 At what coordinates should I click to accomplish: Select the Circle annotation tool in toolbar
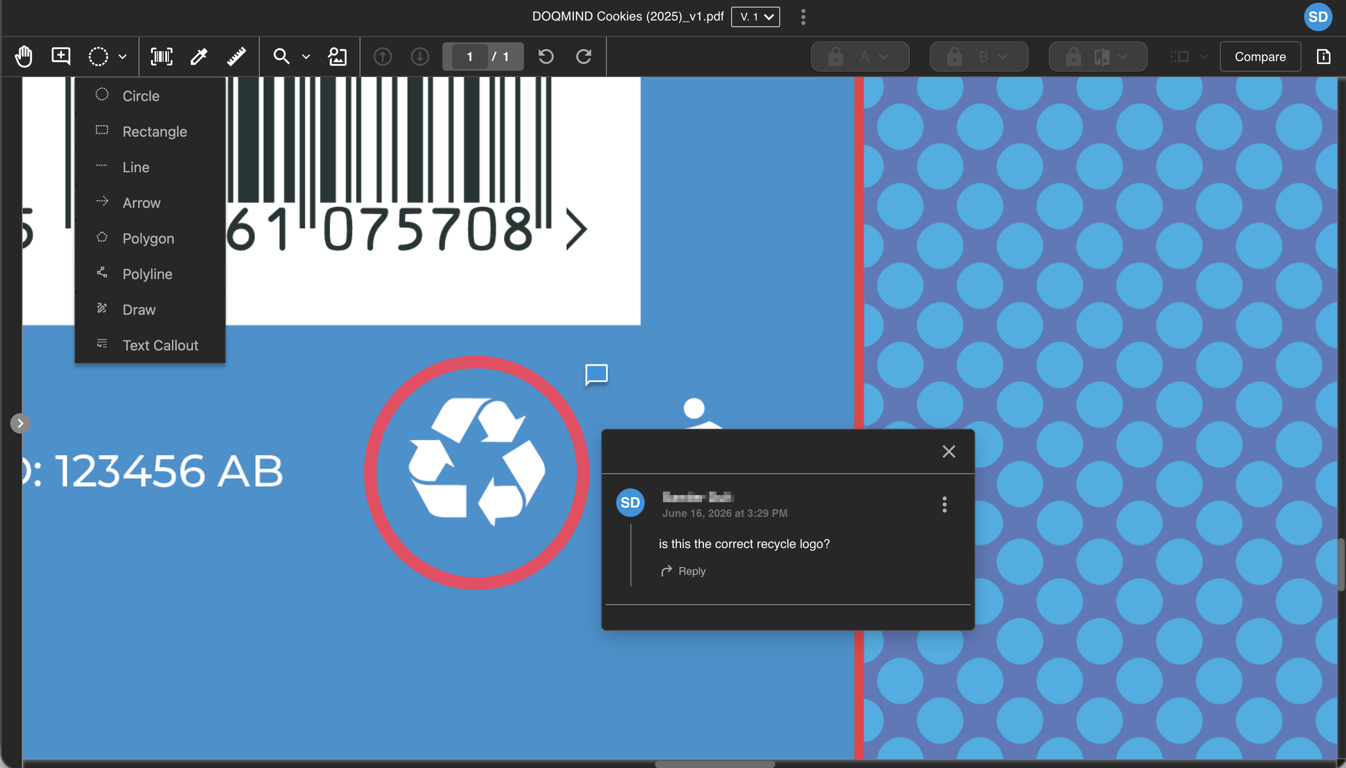pyautogui.click(x=98, y=57)
